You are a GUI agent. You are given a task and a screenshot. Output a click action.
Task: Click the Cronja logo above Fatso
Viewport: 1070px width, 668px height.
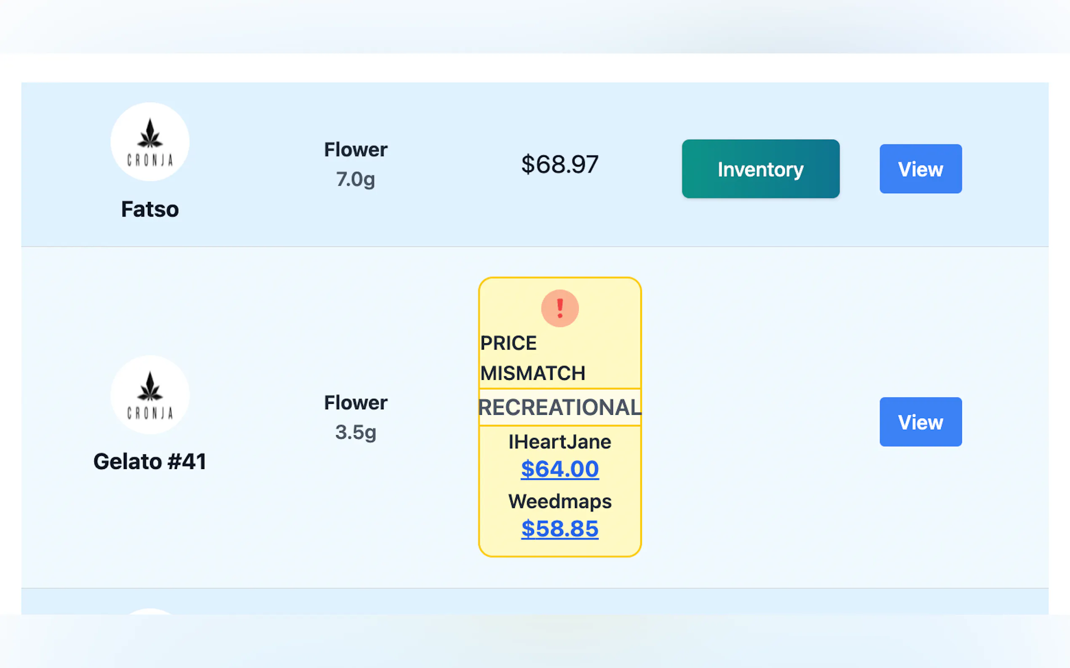pos(150,142)
